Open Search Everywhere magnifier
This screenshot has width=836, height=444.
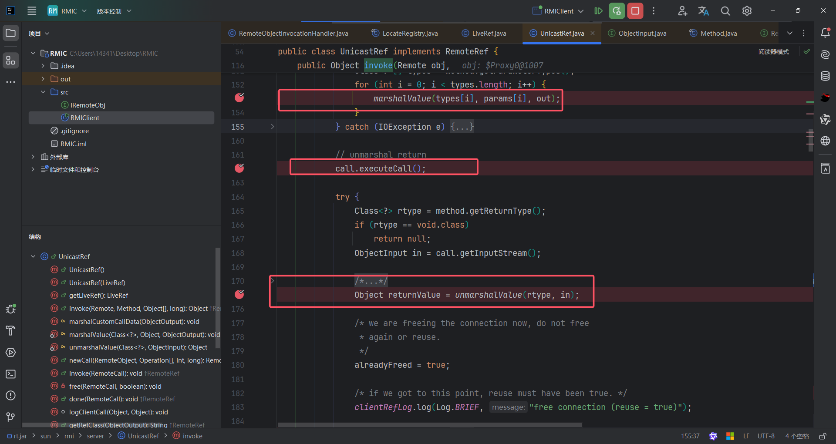click(725, 11)
